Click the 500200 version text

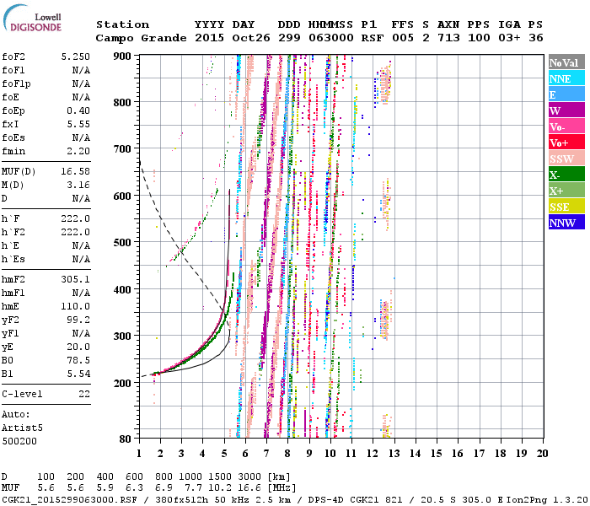[19, 441]
